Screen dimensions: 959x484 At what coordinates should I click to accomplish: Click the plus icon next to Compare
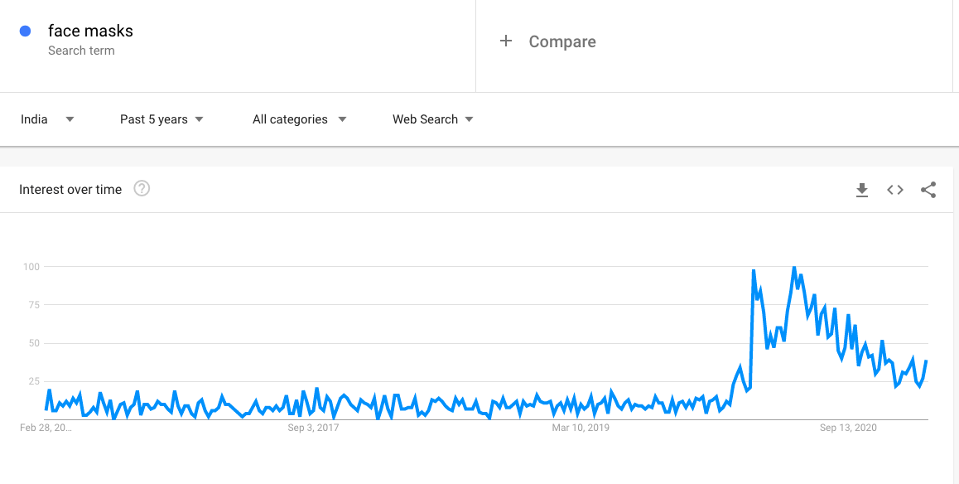click(x=505, y=41)
